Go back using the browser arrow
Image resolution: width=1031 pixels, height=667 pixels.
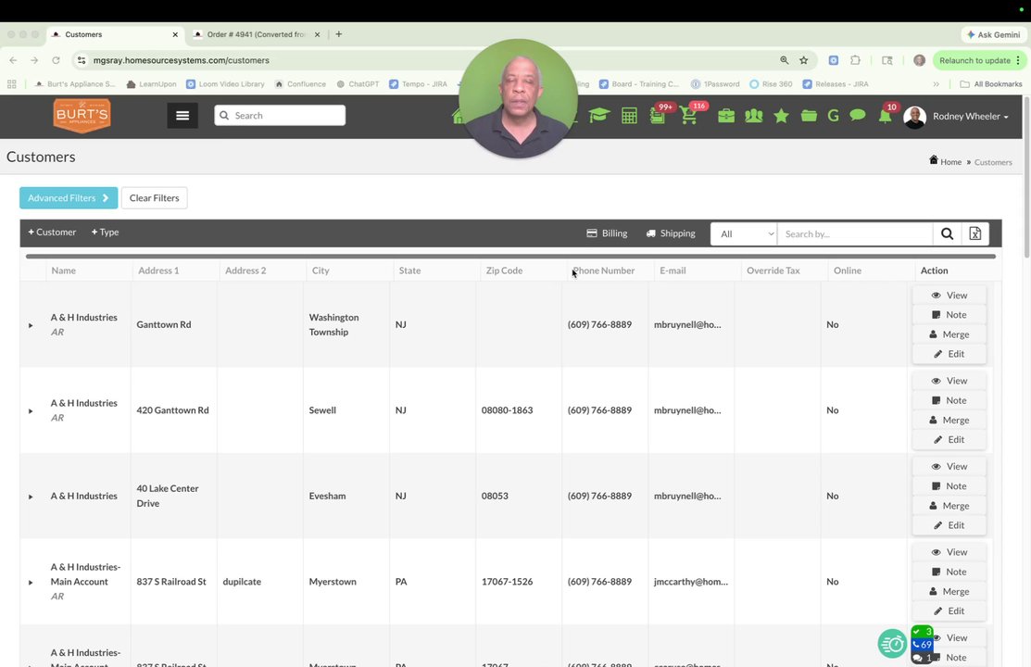pyautogui.click(x=13, y=60)
